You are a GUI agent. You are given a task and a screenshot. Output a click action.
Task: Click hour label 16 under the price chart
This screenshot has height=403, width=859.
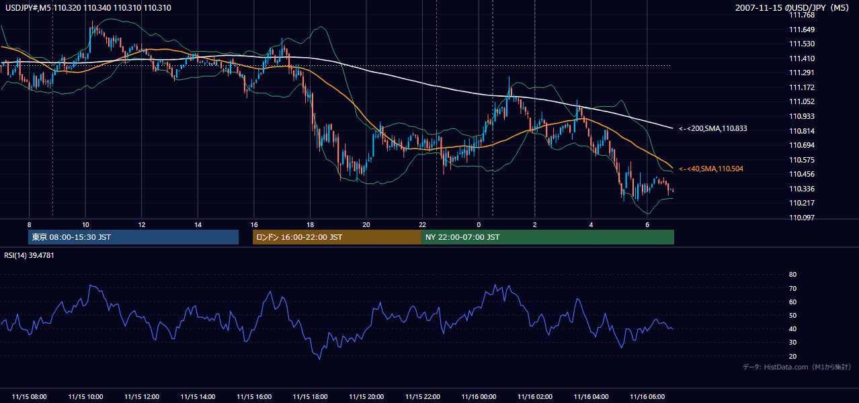(x=254, y=224)
